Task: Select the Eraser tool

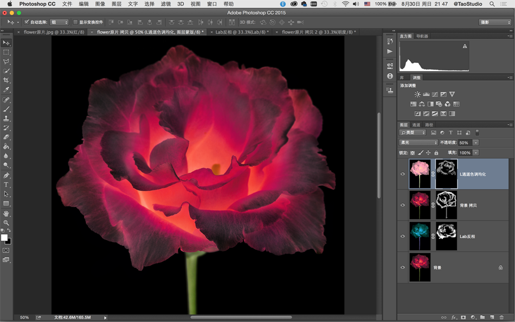Action: point(7,137)
